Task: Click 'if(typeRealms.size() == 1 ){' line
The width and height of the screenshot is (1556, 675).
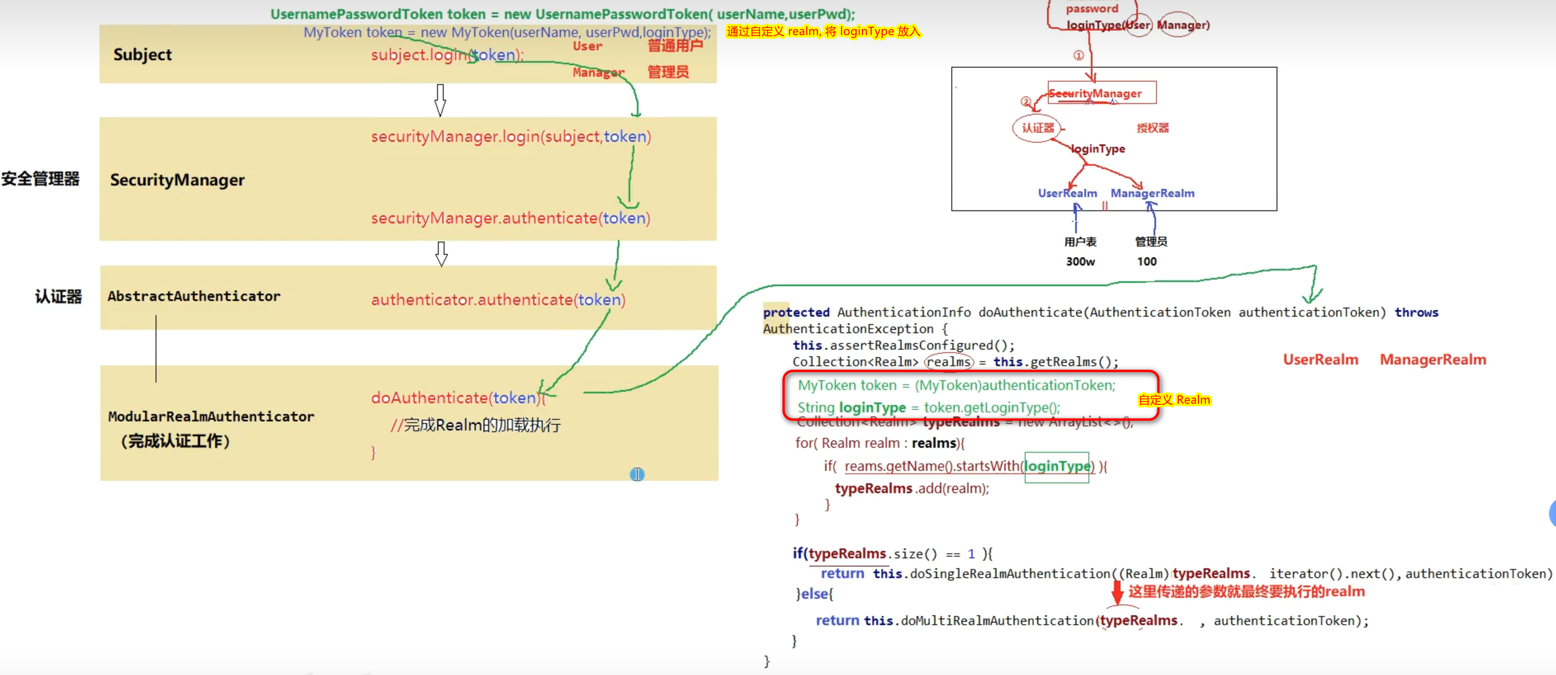Action: (x=892, y=554)
